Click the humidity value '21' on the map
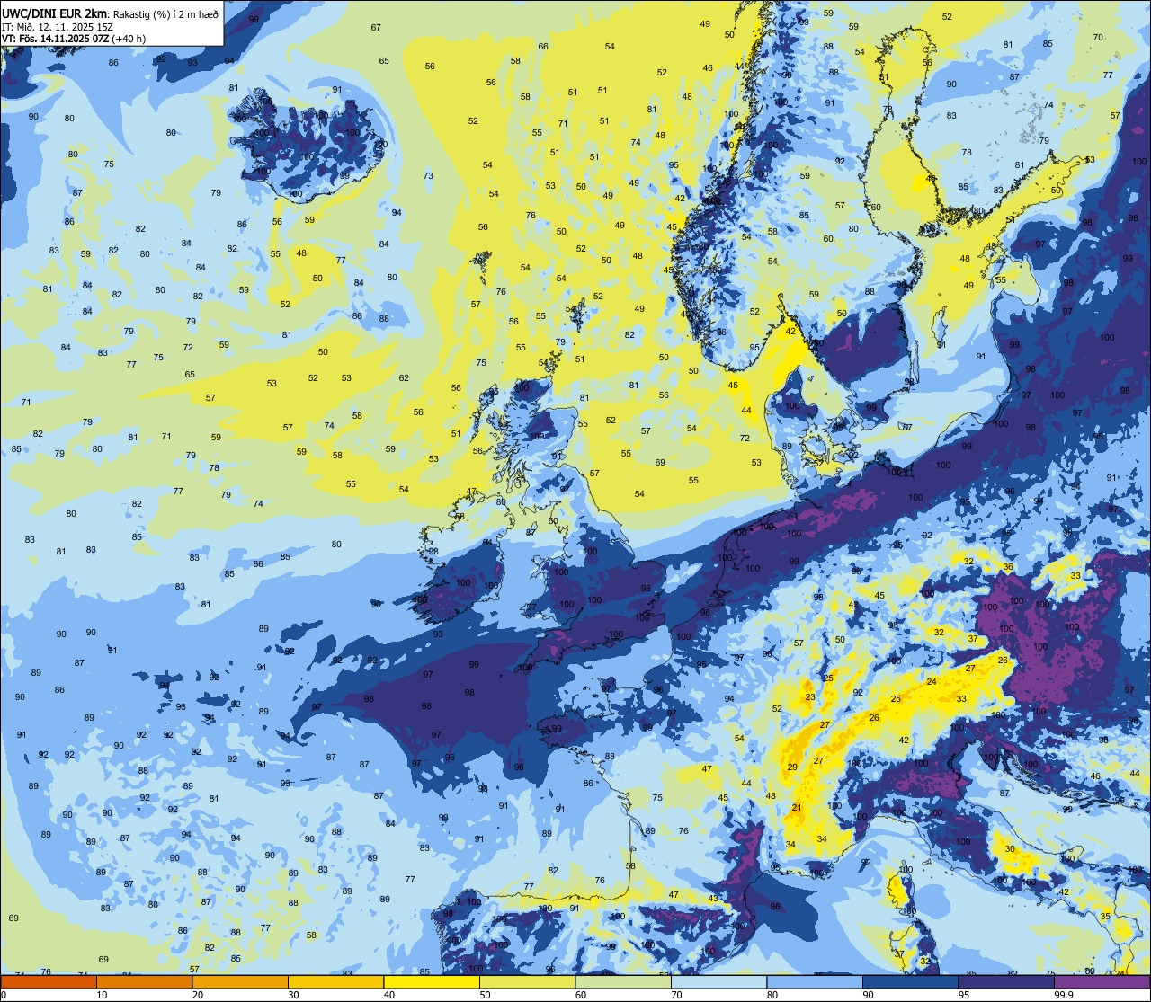1151x1002 pixels. pyautogui.click(x=797, y=808)
